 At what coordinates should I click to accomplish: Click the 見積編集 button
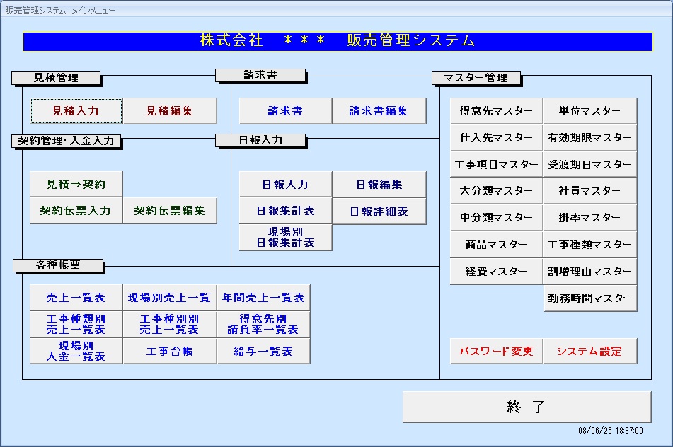click(x=170, y=111)
